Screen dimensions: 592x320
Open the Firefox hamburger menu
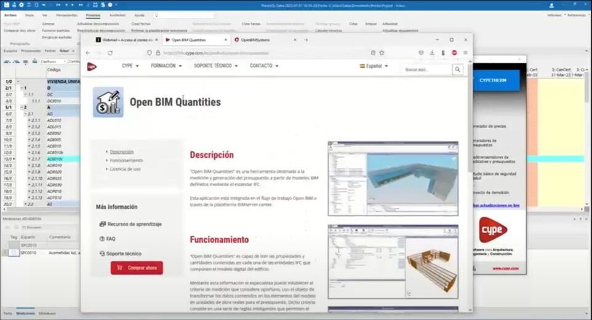coord(465,53)
